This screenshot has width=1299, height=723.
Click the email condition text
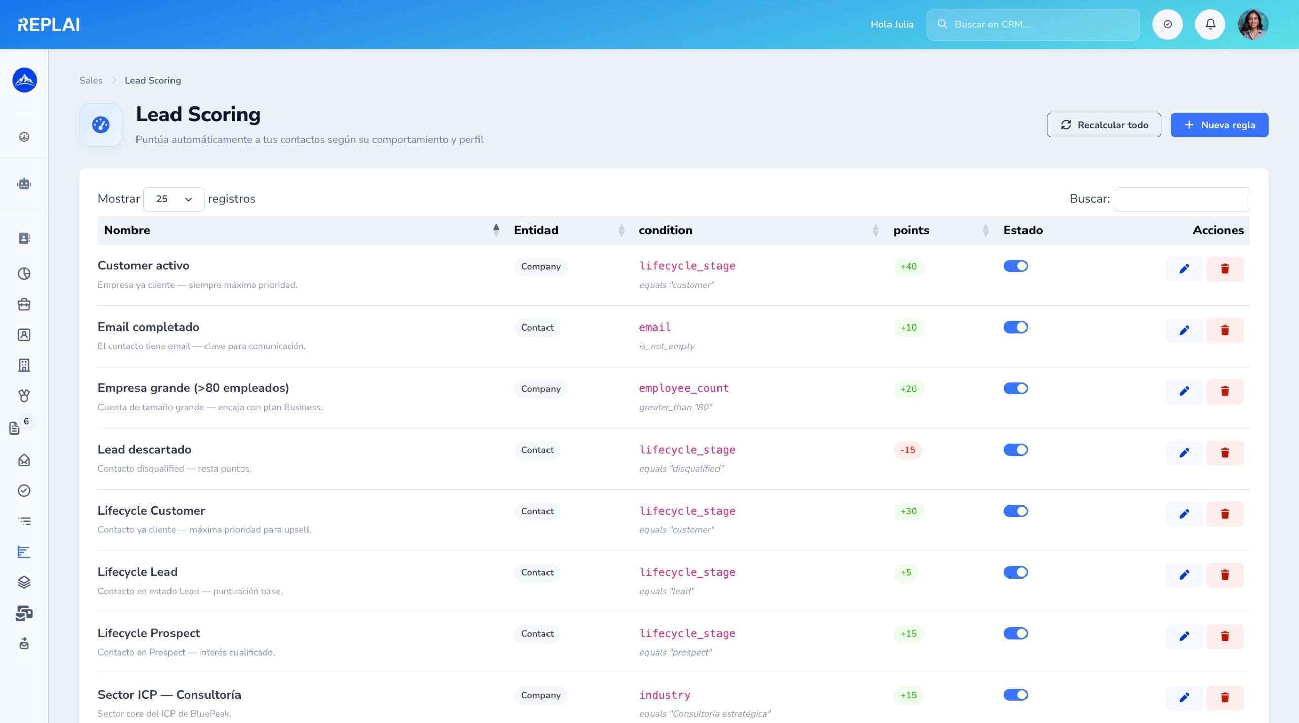[655, 327]
